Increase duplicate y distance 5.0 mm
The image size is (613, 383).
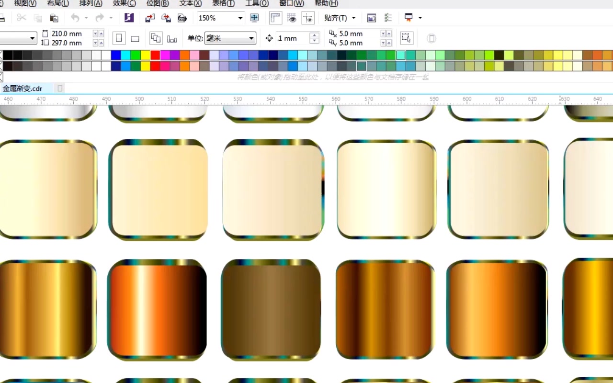(x=388, y=43)
